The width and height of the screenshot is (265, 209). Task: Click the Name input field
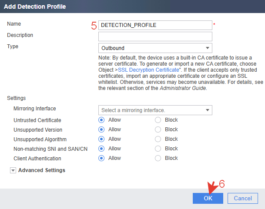tap(155, 25)
